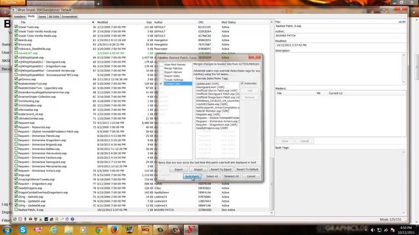Go to the Screenshots tab

tap(69, 16)
